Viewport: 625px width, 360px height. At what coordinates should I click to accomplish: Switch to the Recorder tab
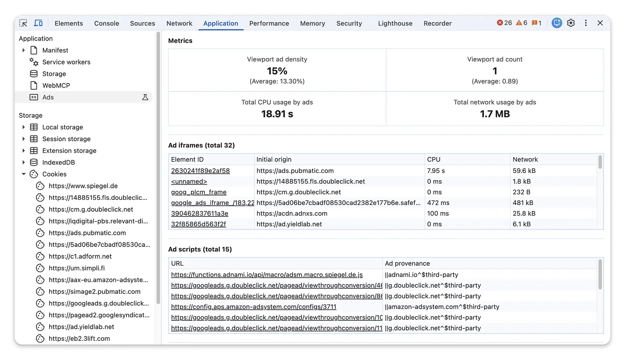tap(438, 23)
